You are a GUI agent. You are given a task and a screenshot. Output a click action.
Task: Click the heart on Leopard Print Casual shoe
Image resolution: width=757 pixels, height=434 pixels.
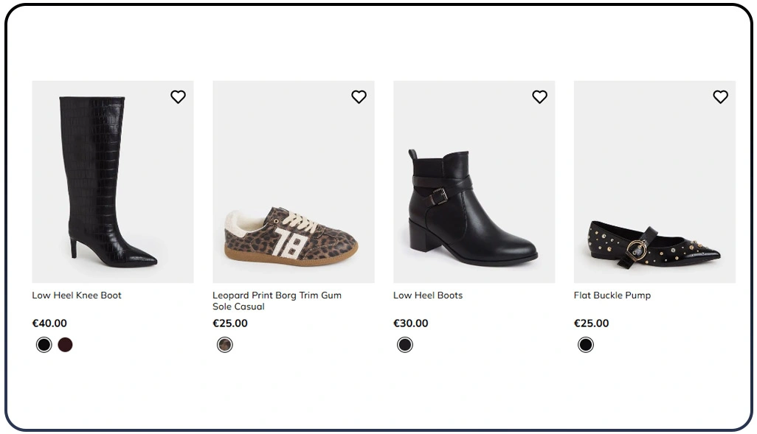[359, 96]
